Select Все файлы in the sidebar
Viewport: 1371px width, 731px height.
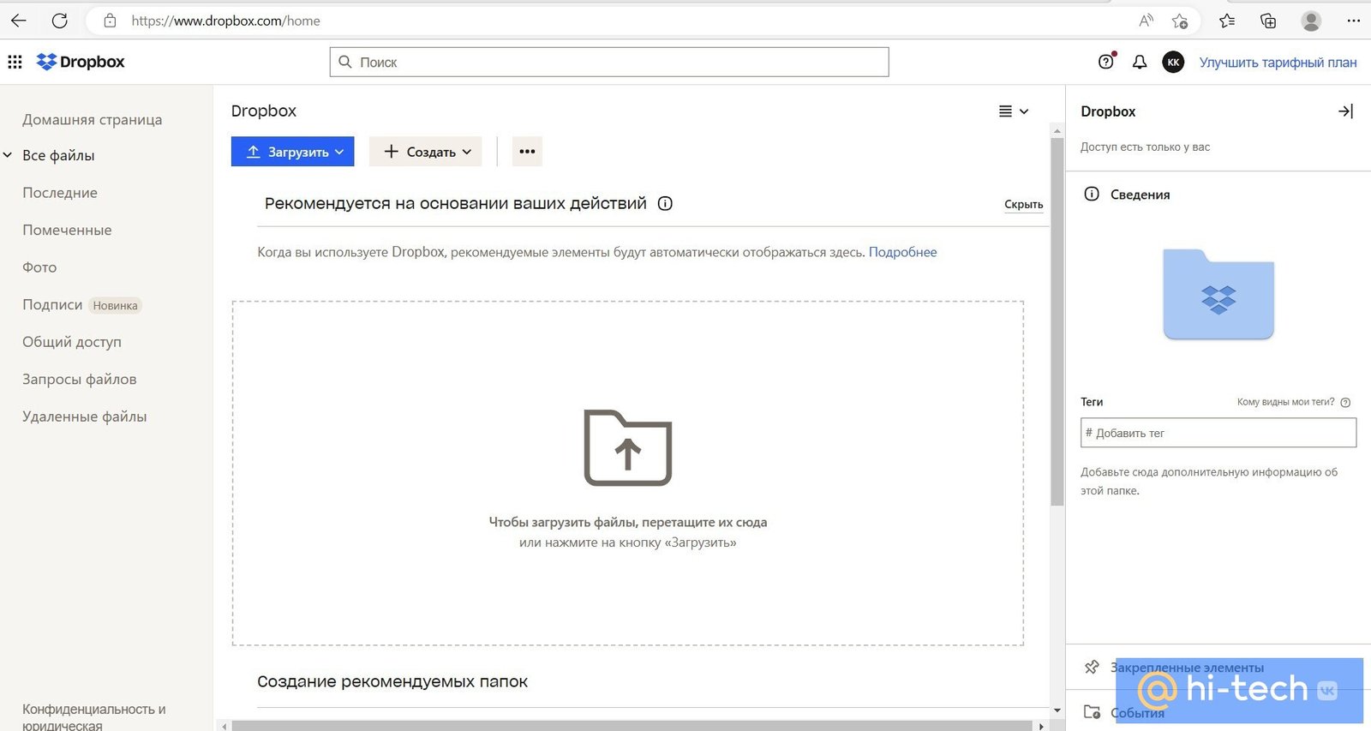[58, 155]
